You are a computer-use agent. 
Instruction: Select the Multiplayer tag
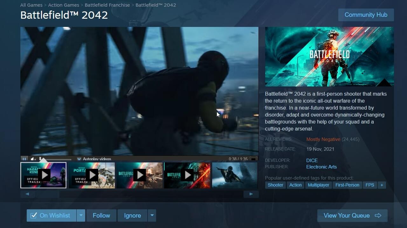click(319, 185)
